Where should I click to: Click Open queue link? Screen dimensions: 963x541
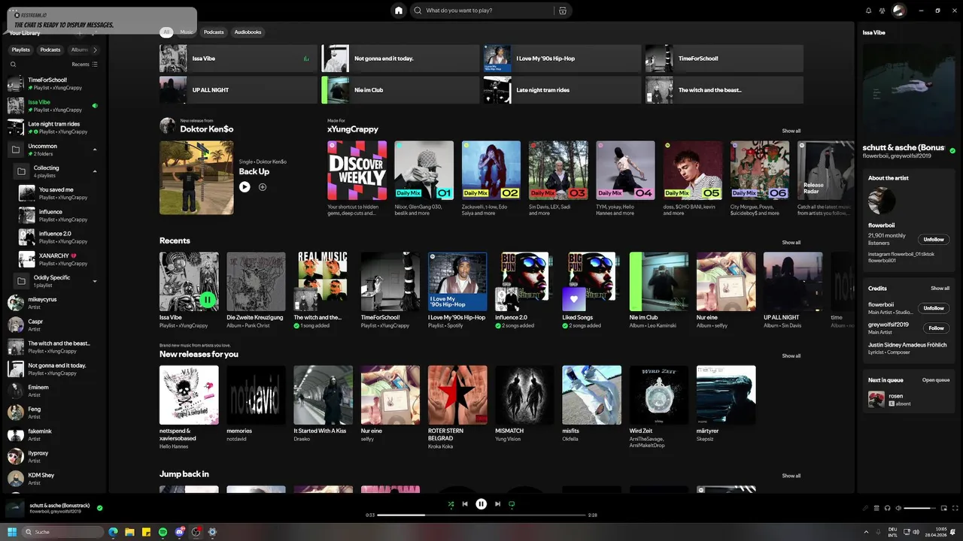pyautogui.click(x=936, y=380)
